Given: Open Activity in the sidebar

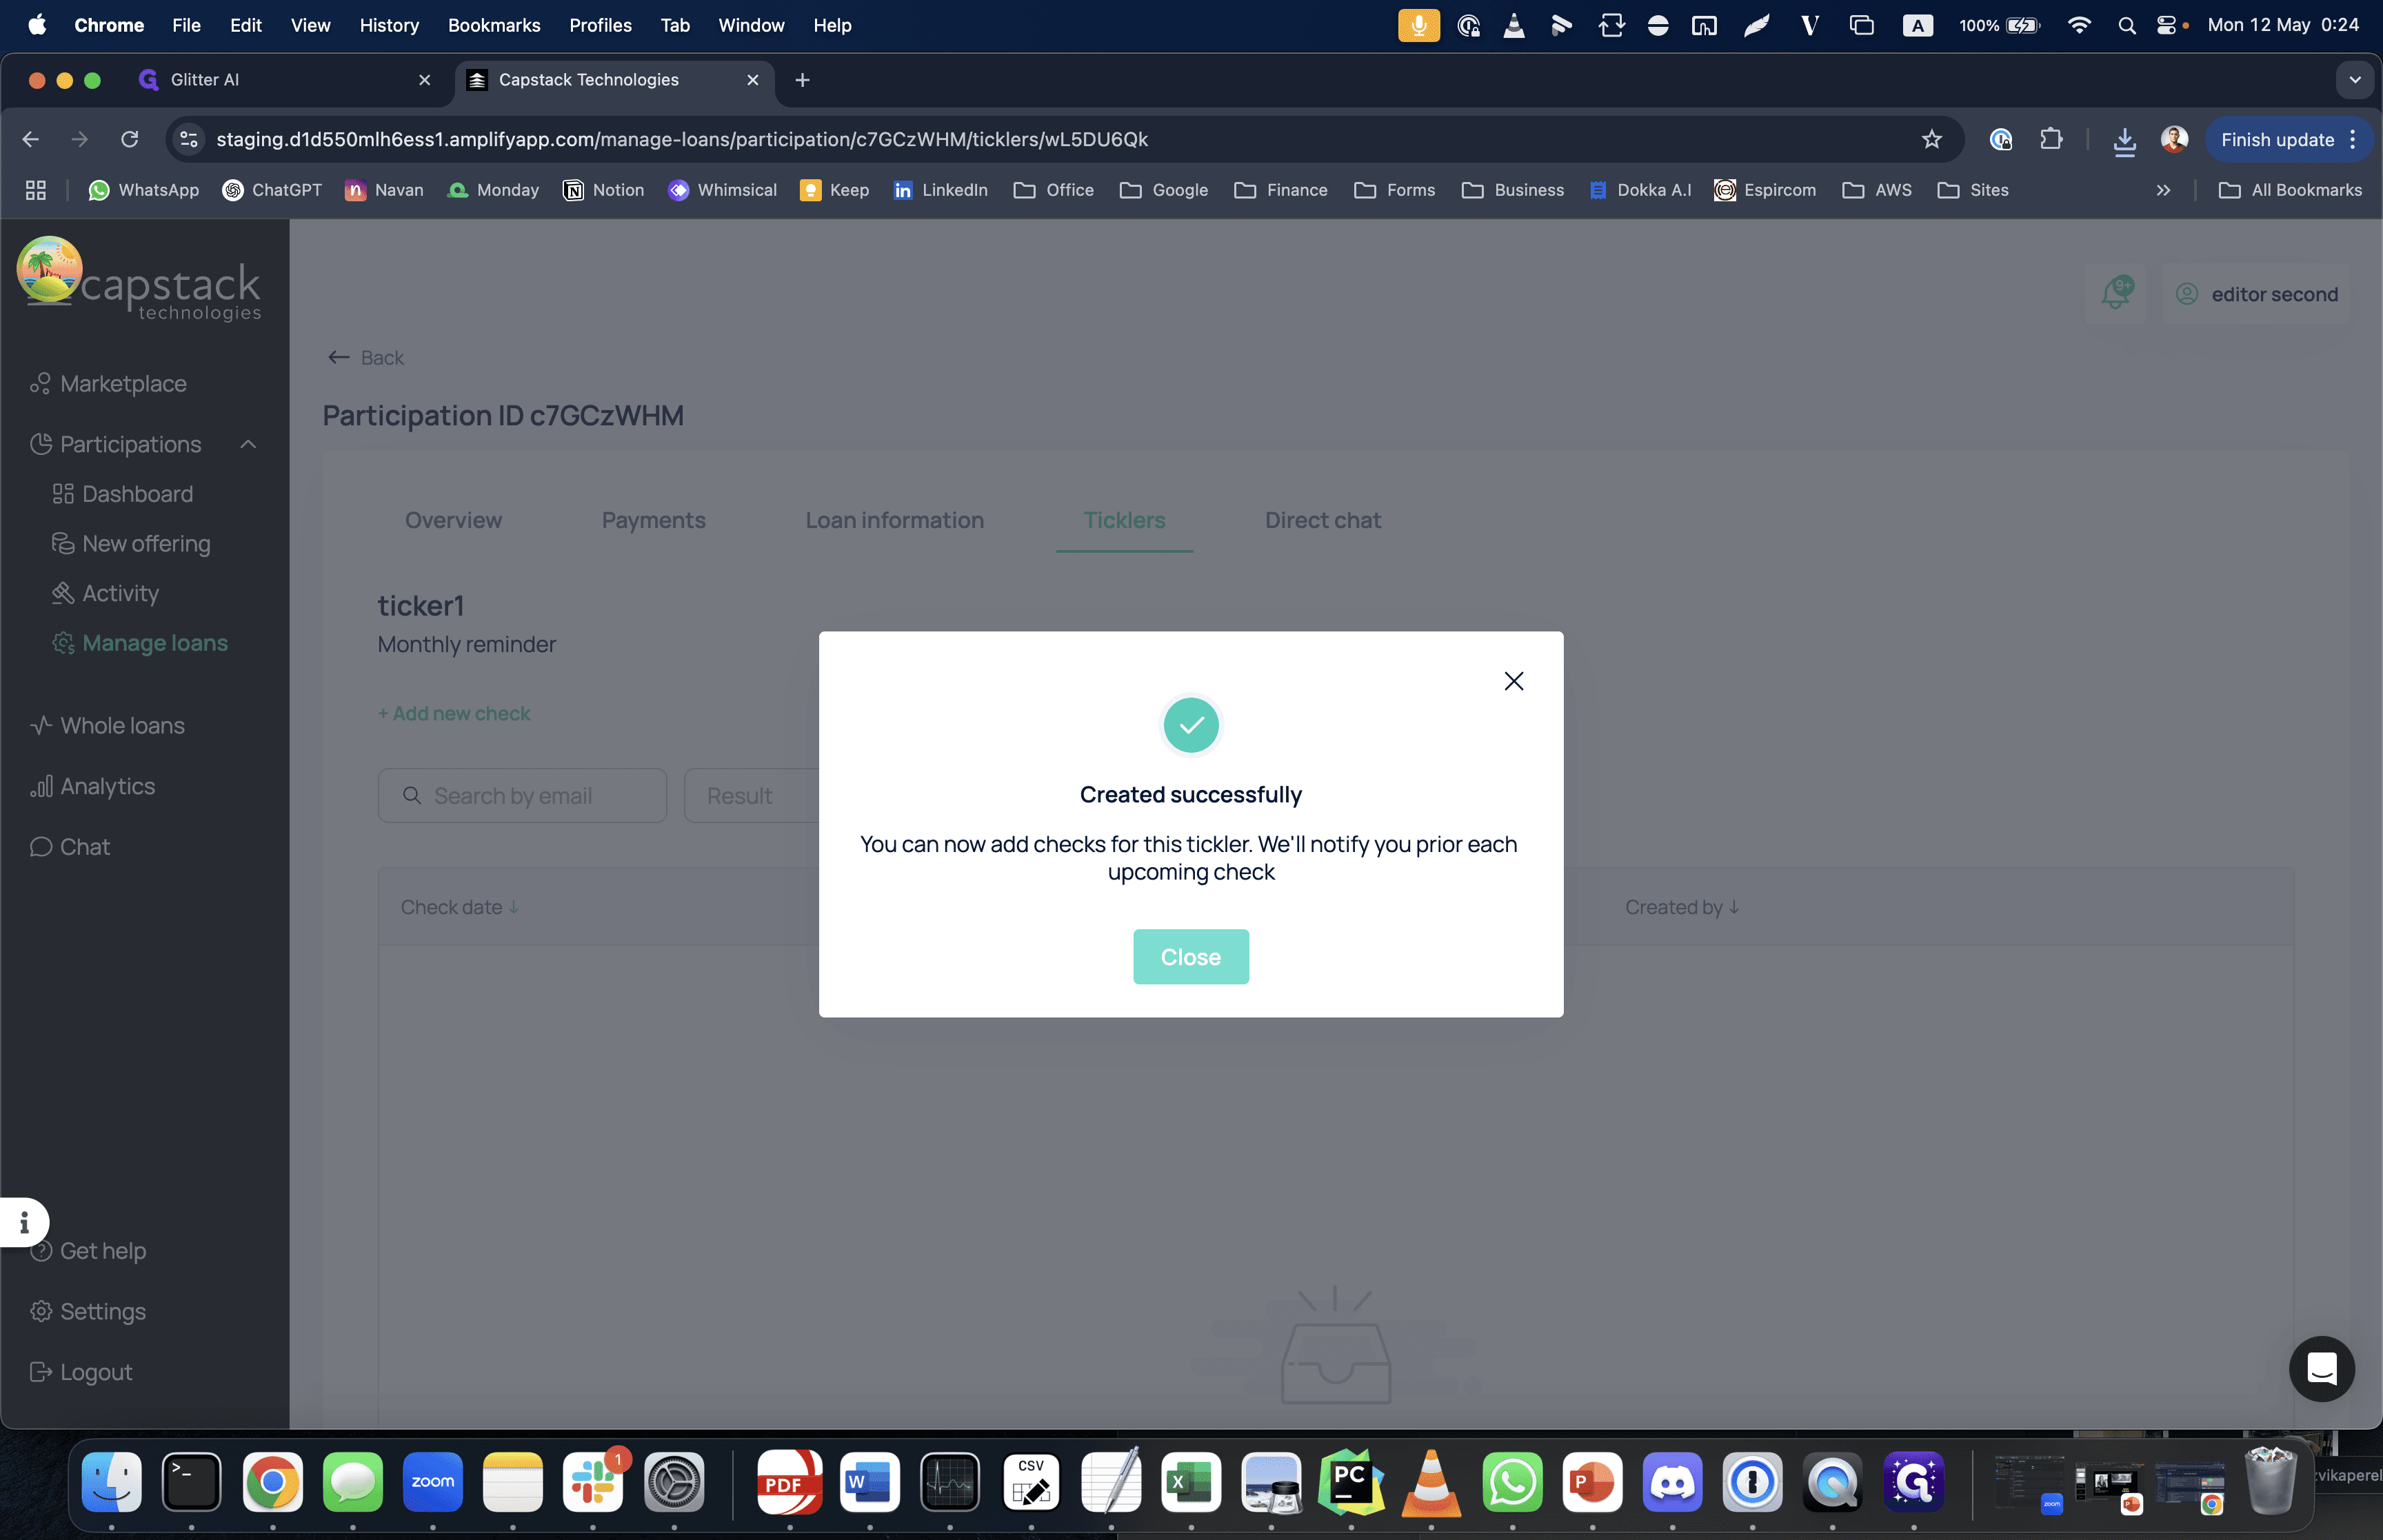Looking at the screenshot, I should (x=106, y=594).
